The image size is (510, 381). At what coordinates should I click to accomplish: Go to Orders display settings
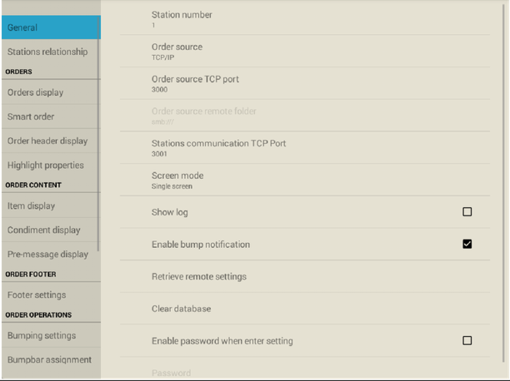50,92
